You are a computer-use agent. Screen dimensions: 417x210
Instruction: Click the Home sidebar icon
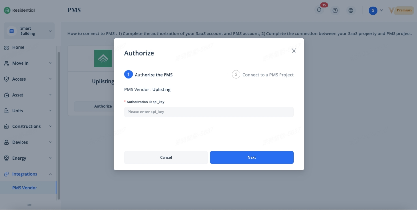6,47
